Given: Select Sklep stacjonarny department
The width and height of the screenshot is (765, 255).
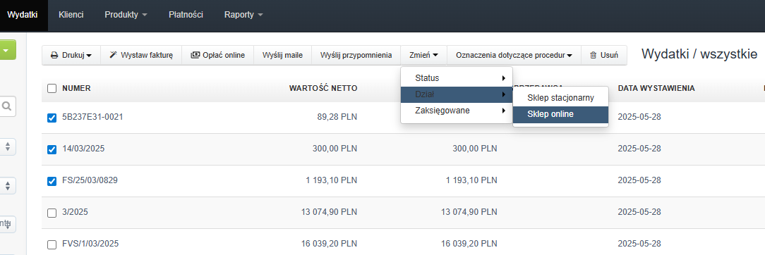Looking at the screenshot, I should (560, 98).
